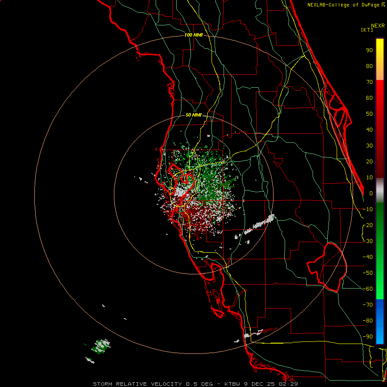Viewport: 387px width, 387px height.
Task: Click the 10 value on velocity scale
Action: point(369,178)
